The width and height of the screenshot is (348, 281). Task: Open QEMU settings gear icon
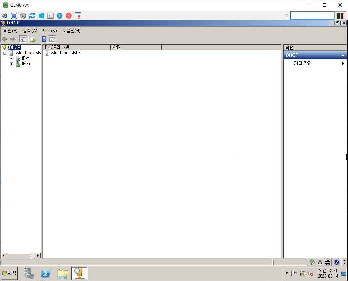(23, 16)
